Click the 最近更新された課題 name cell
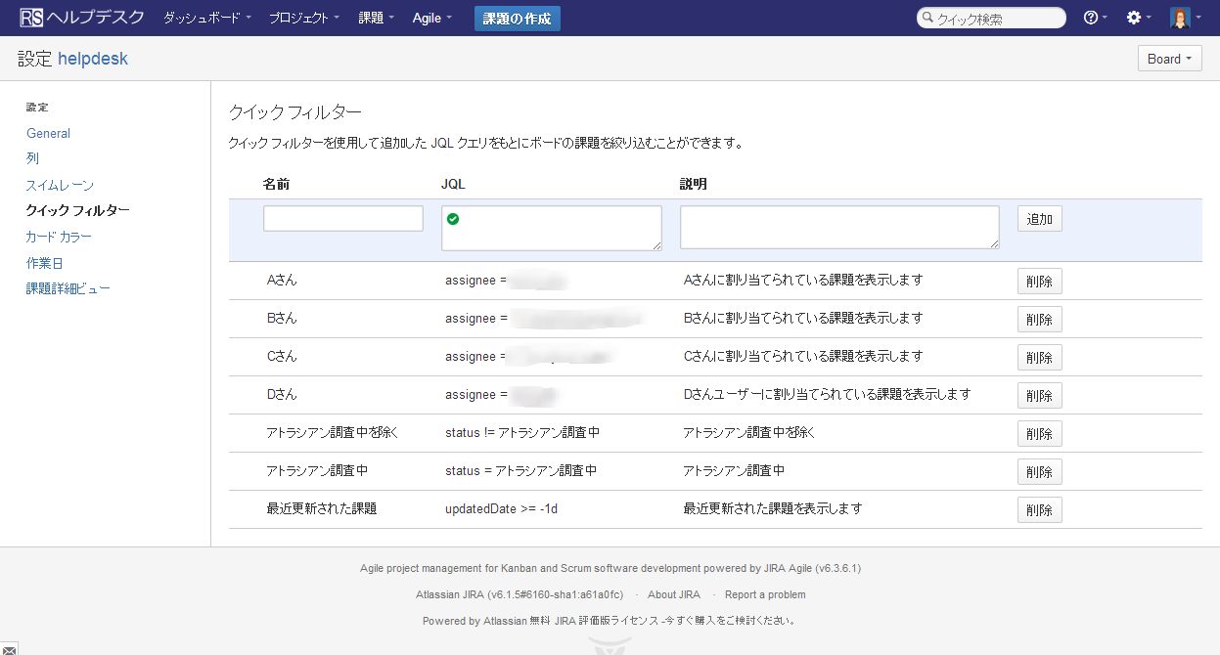Screen dimensions: 1220x655 321,509
